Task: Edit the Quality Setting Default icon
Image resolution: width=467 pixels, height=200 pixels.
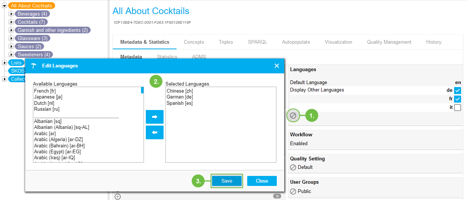Action: (293, 167)
